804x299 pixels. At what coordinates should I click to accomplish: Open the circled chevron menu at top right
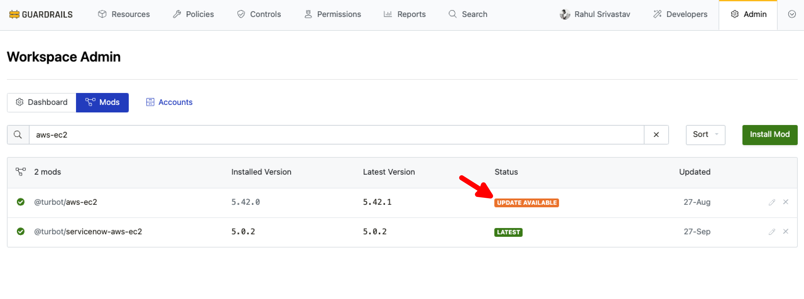tap(792, 14)
